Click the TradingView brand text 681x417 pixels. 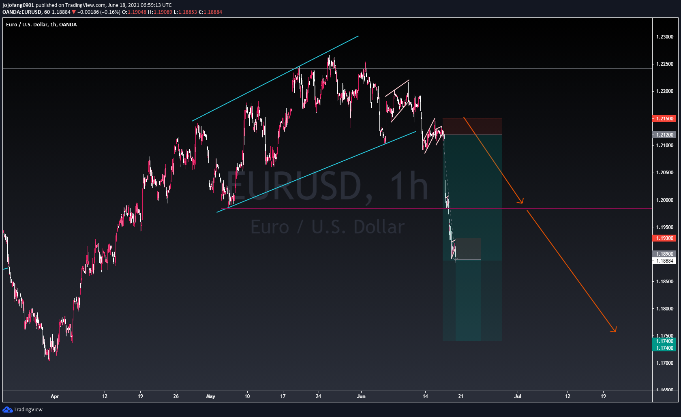28,410
